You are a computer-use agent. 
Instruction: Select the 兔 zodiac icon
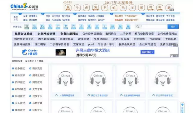(96, 8)
